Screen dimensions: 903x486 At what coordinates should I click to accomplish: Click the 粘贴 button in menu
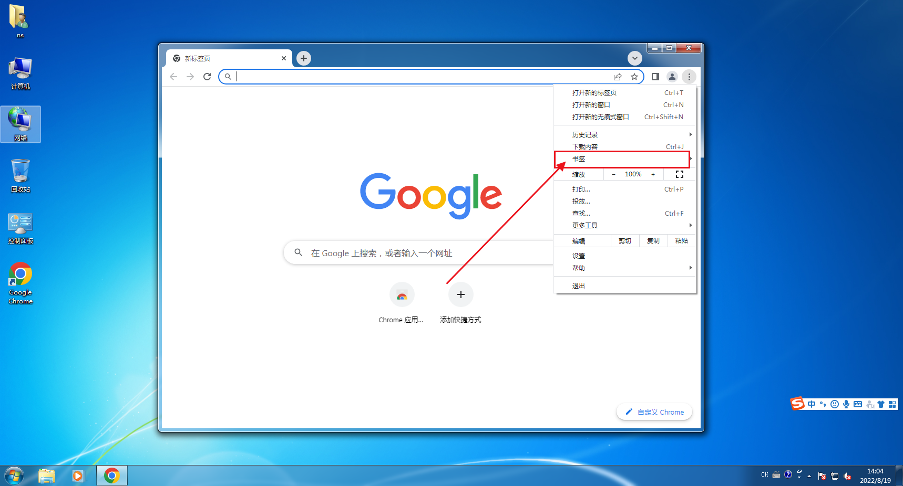pos(682,241)
